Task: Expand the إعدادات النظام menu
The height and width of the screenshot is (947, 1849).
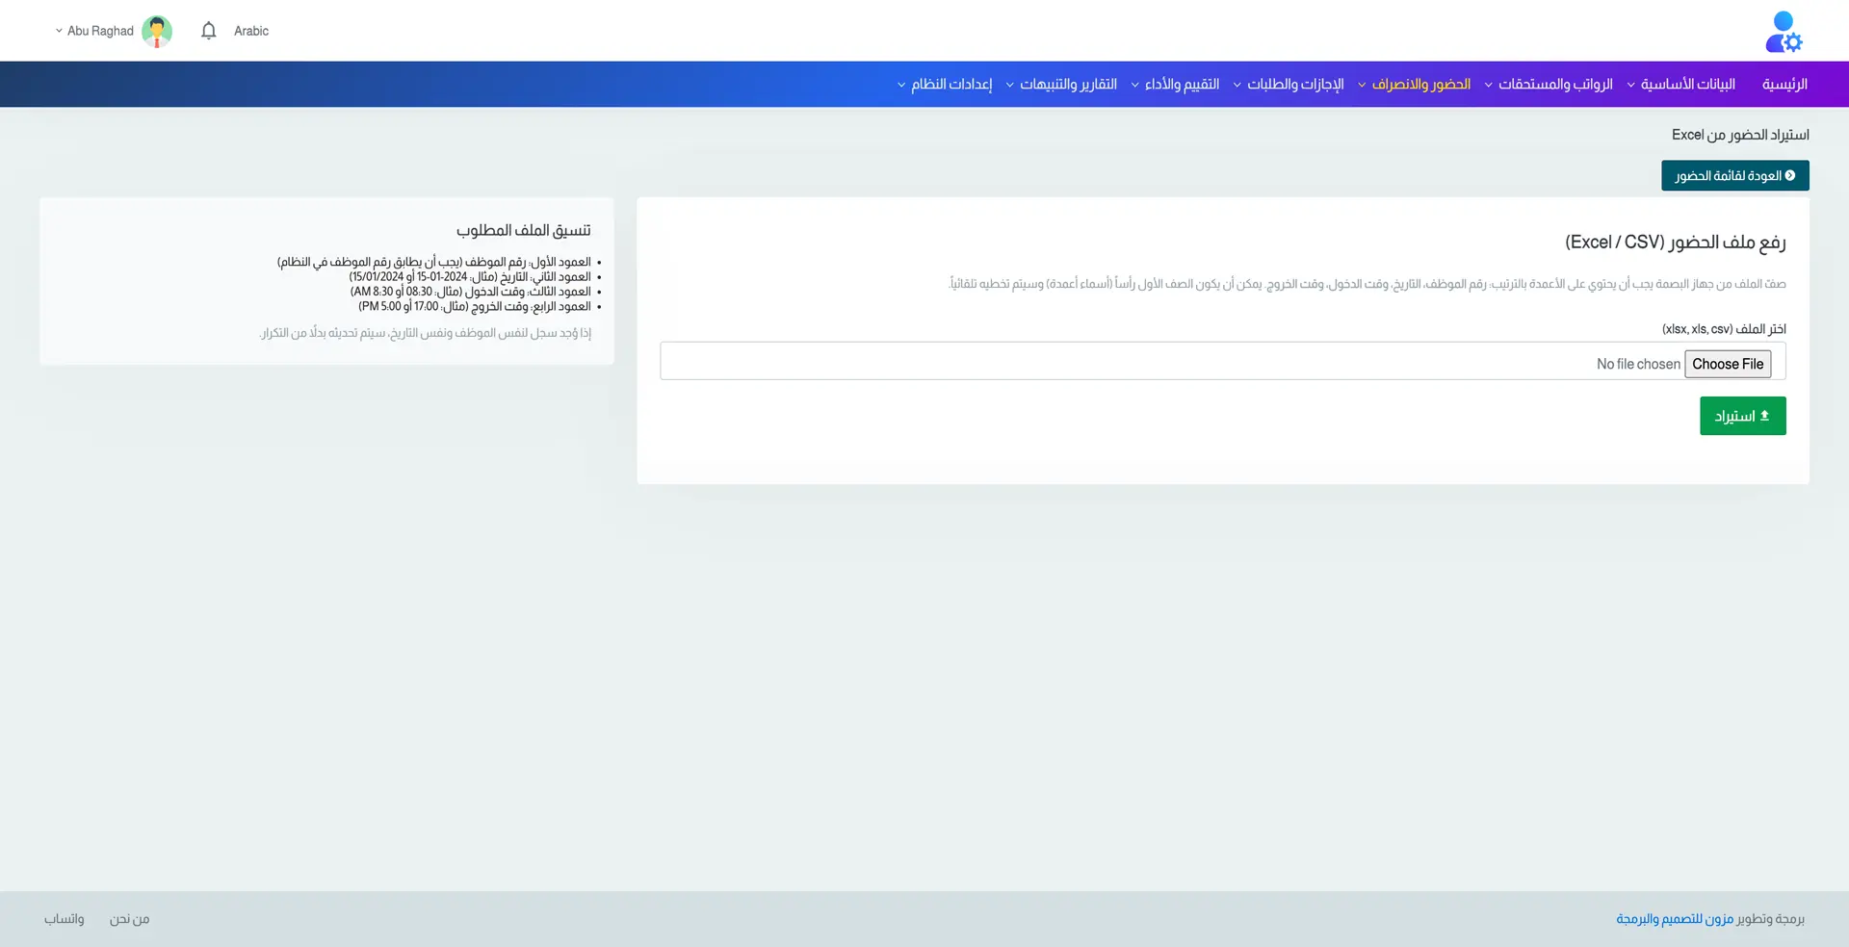Action: (944, 85)
